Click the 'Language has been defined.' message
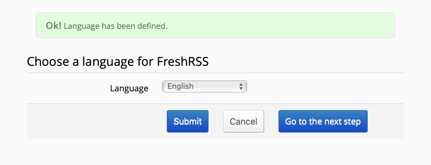The image size is (431, 165). point(116,26)
